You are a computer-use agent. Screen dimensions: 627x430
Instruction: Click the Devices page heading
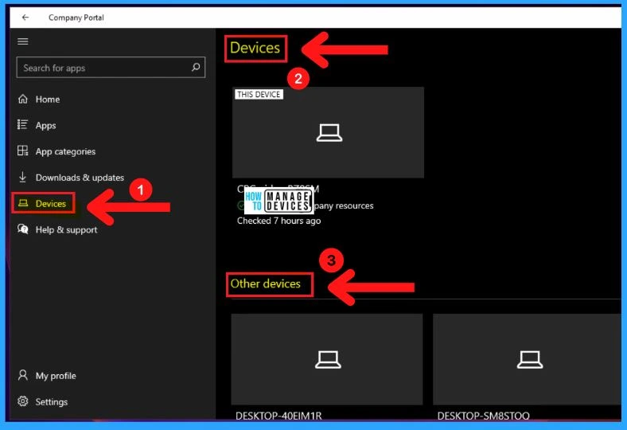[255, 48]
